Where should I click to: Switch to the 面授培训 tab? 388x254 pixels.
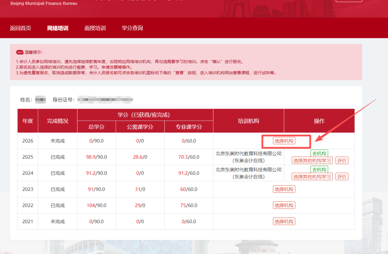95,28
